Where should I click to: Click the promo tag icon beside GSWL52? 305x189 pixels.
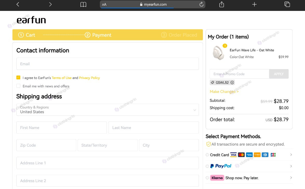click(x=212, y=83)
